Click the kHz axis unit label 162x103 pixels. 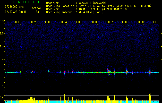click(2, 21)
